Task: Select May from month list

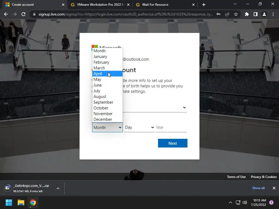Action: point(107,79)
